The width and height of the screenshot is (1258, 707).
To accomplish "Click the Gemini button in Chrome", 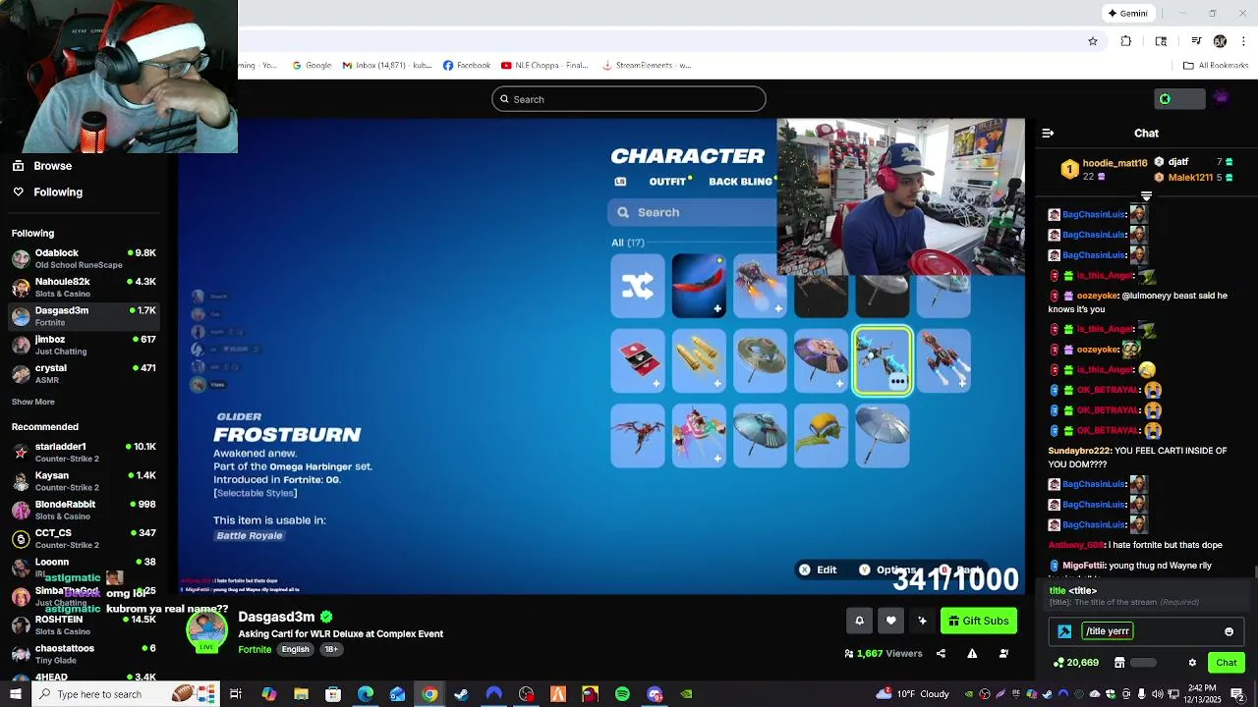I will 1128,14.
